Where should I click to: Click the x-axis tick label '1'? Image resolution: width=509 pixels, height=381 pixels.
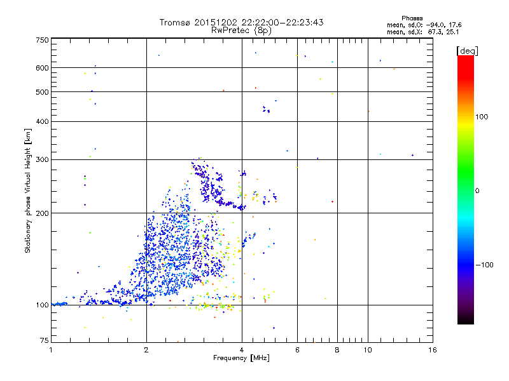(51, 350)
